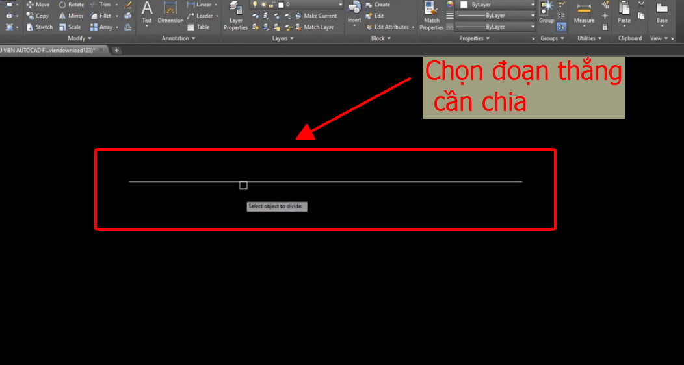The height and width of the screenshot is (365, 684).
Task: Switch to the AUTOCAD drawing file tab
Action: (x=47, y=50)
